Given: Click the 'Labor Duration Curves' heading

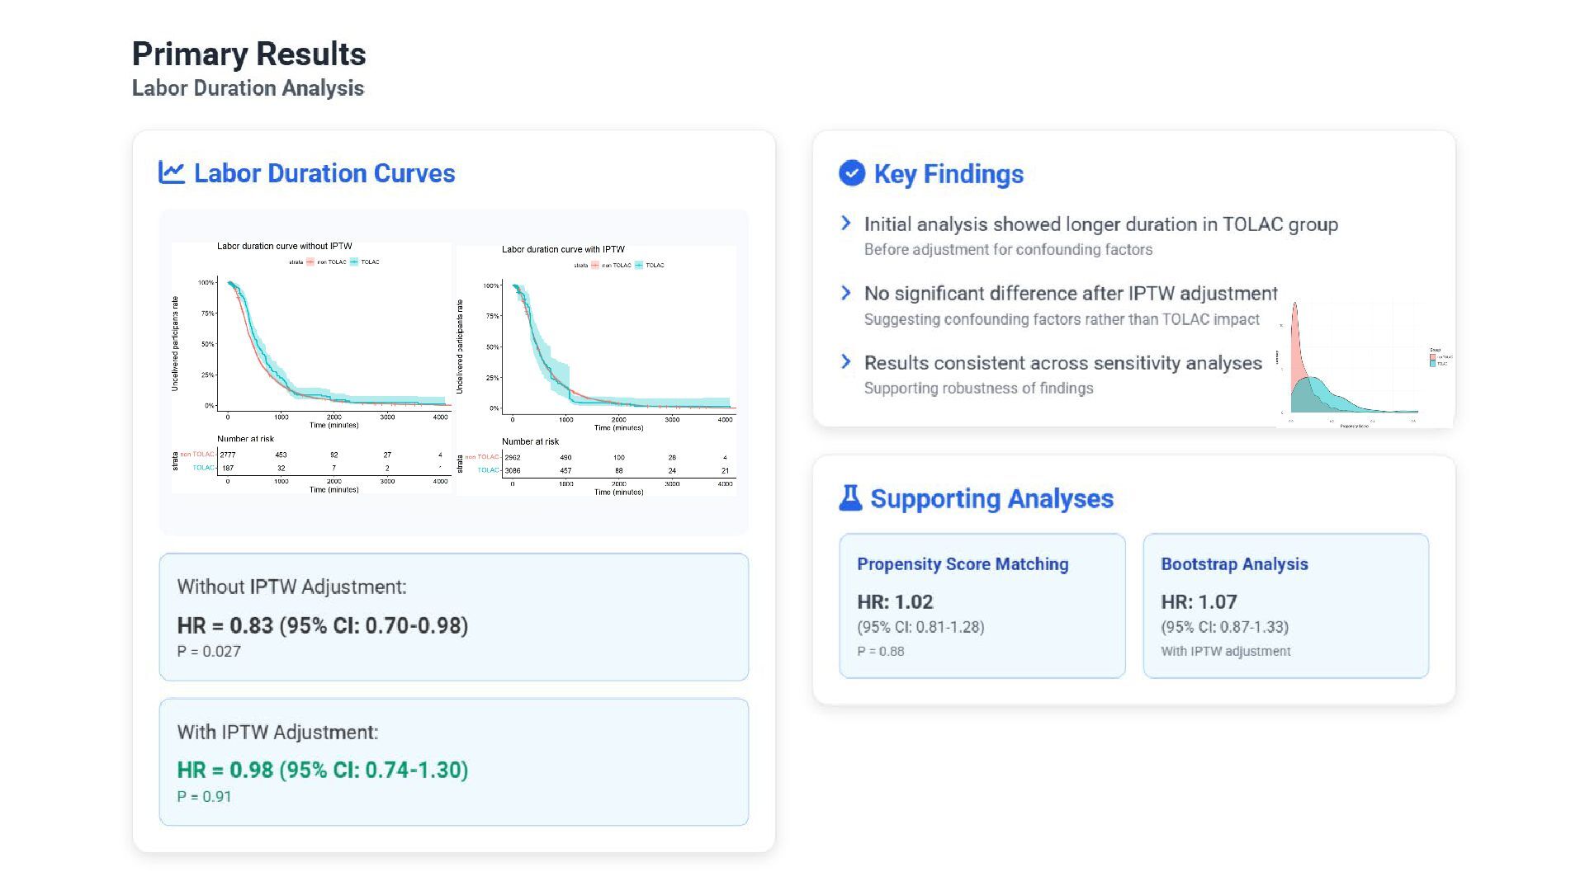Looking at the screenshot, I should pyautogui.click(x=324, y=173).
